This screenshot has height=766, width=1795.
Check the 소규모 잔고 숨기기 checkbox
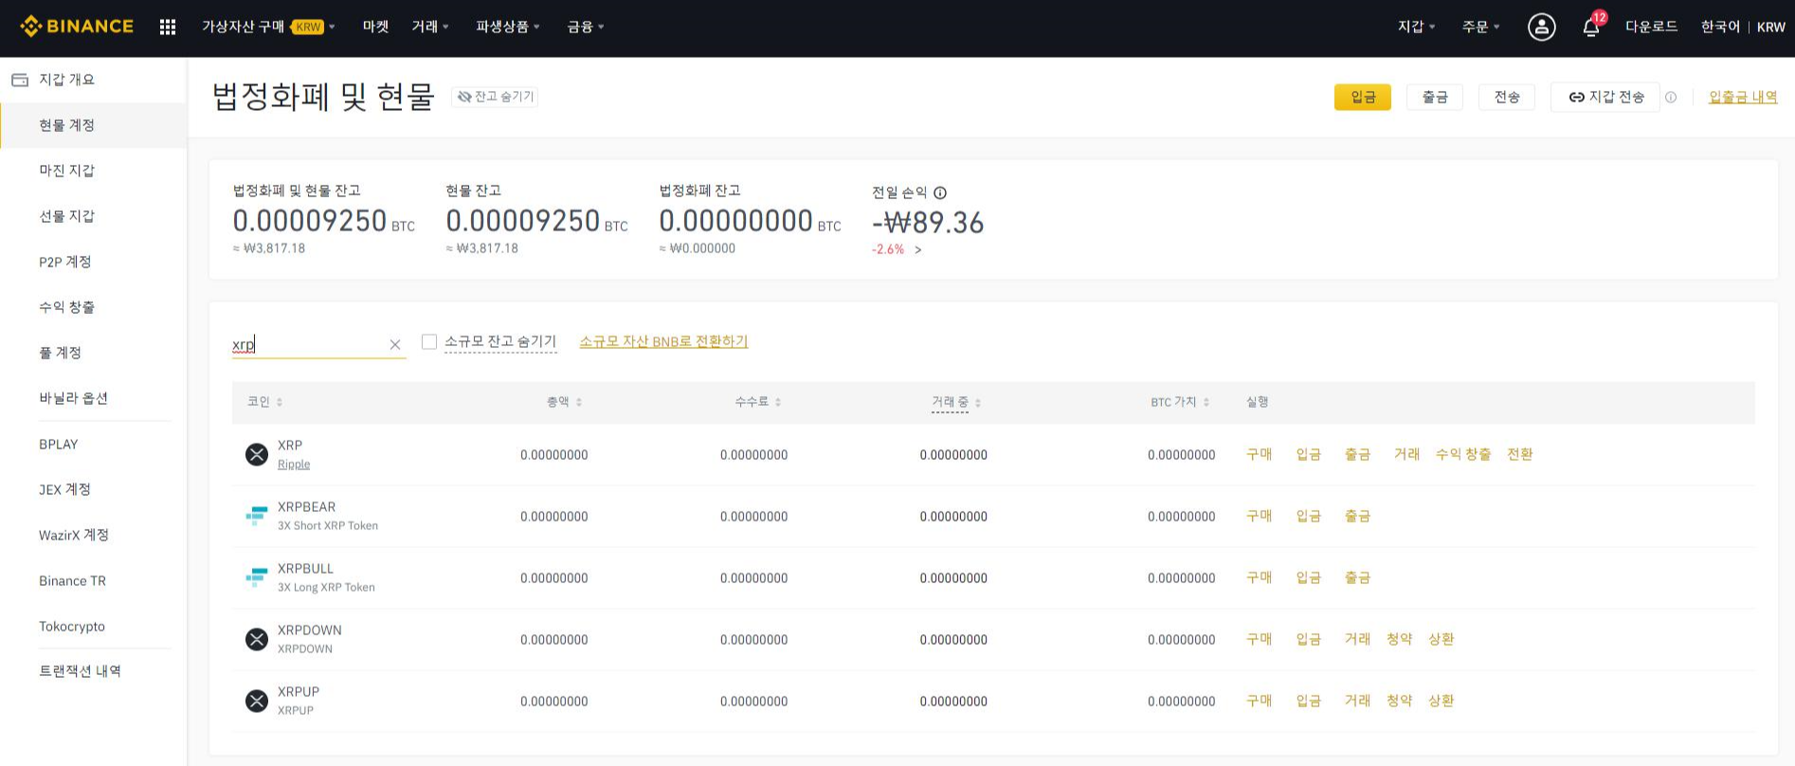pyautogui.click(x=429, y=341)
